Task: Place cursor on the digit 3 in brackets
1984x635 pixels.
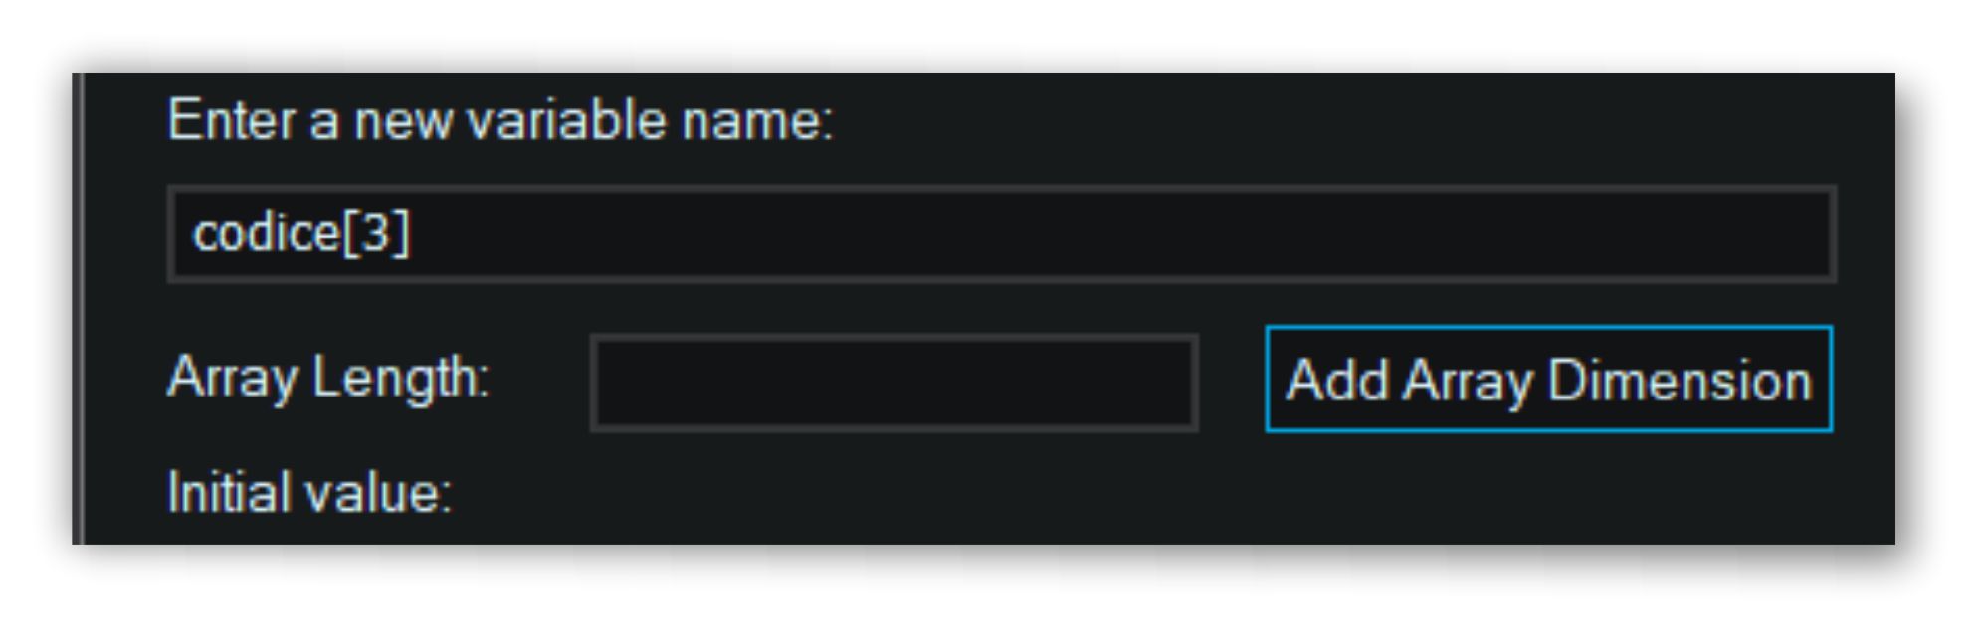Action: click(375, 234)
